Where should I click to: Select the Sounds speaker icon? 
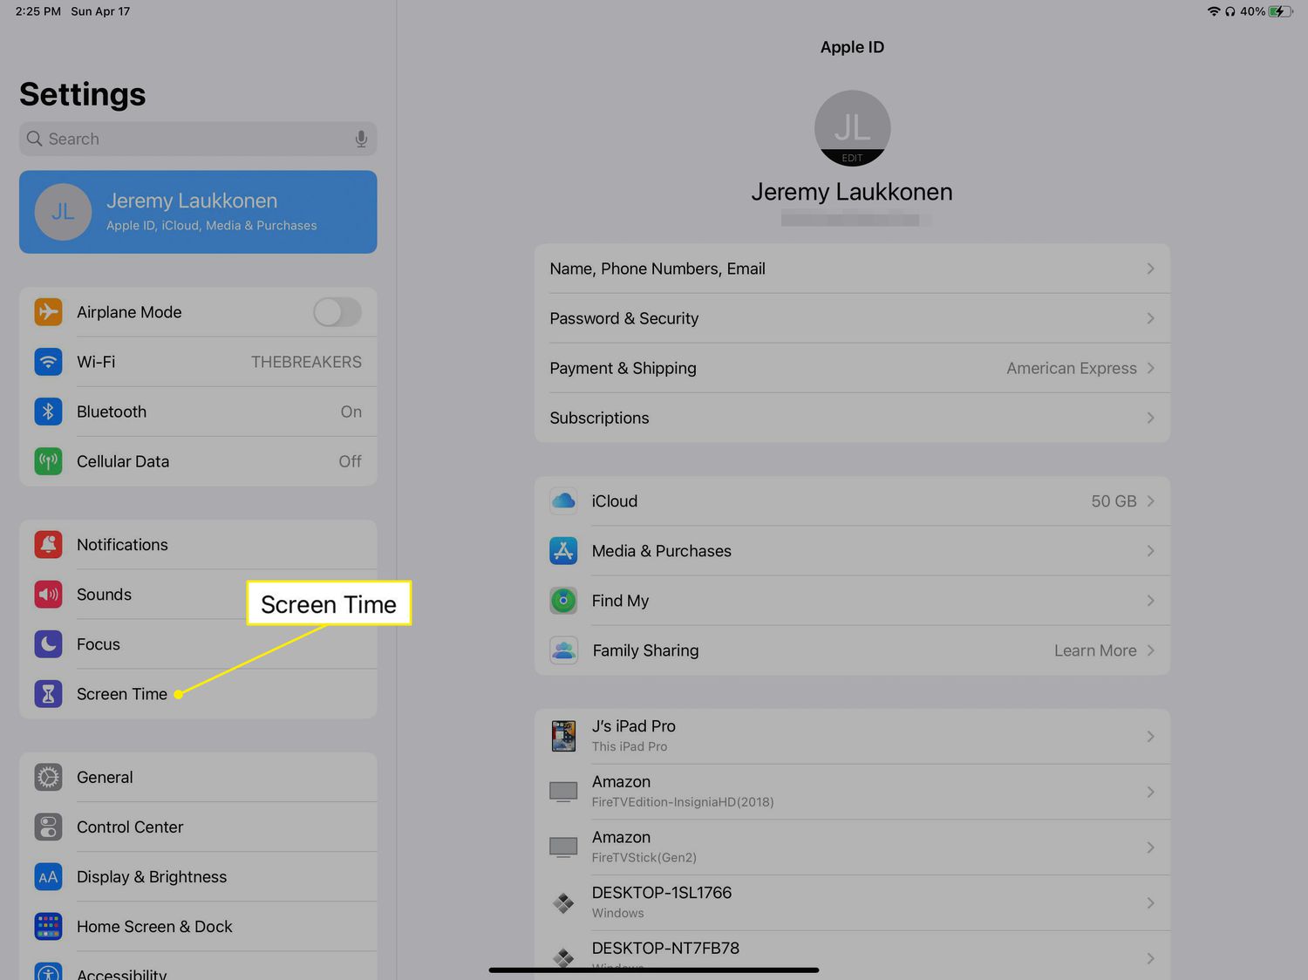pyautogui.click(x=48, y=595)
